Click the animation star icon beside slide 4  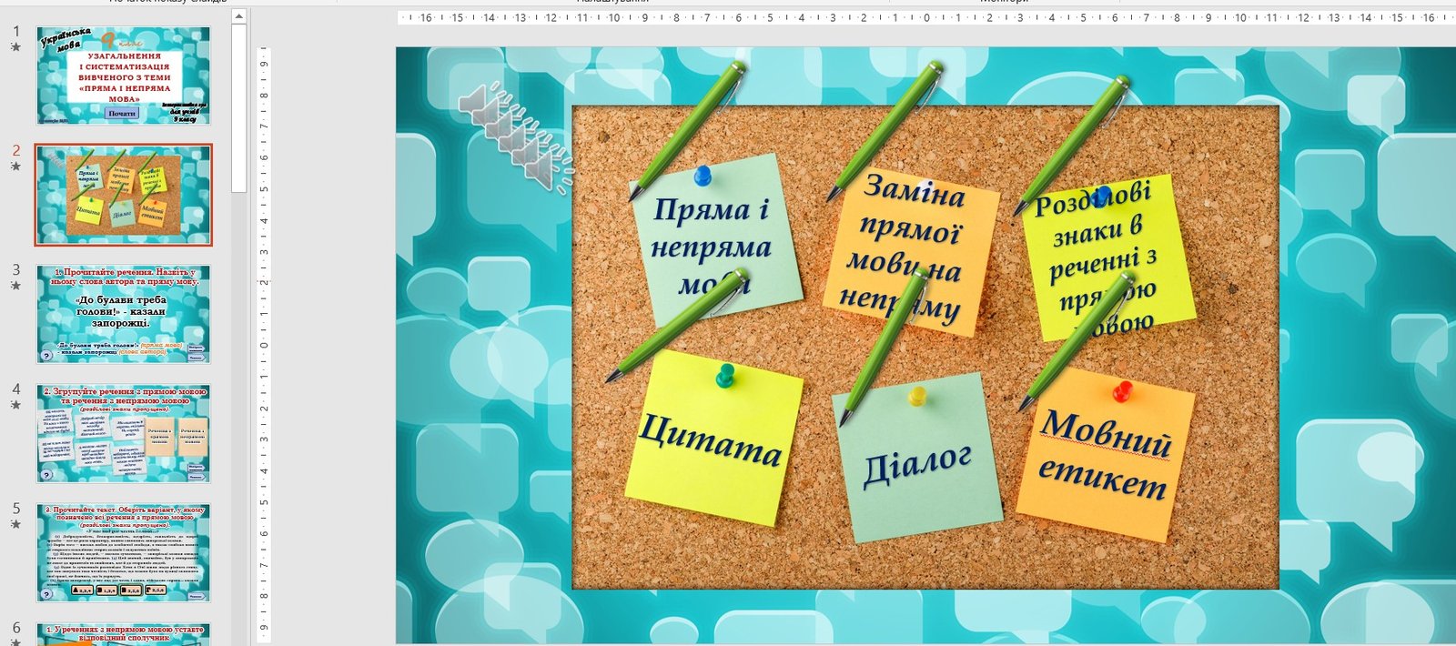(15, 405)
